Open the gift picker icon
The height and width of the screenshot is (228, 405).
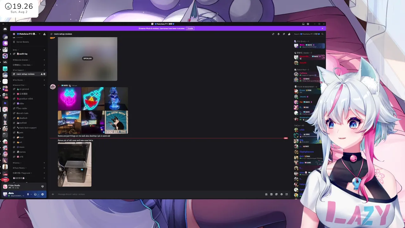tap(266, 194)
